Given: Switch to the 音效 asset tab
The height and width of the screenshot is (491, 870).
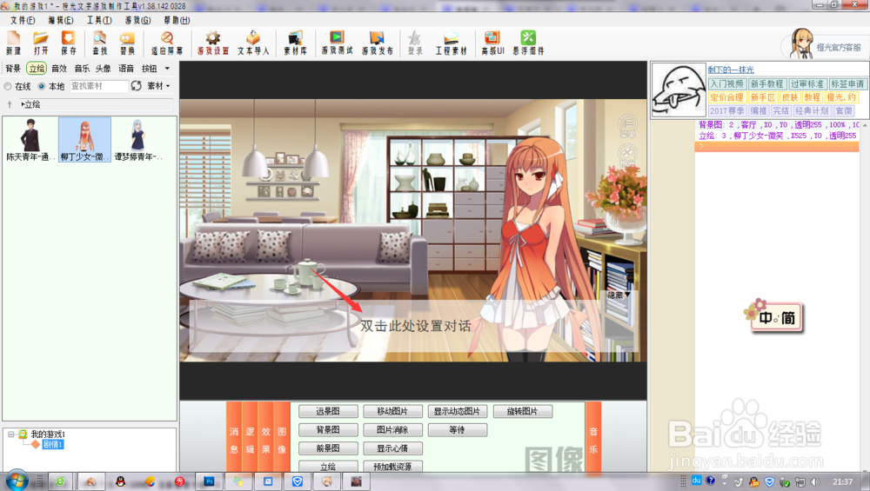Looking at the screenshot, I should pyautogui.click(x=59, y=69).
